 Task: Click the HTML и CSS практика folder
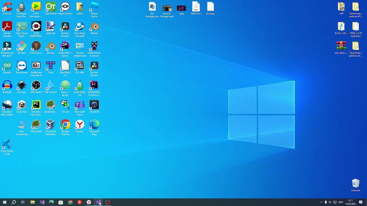(x=356, y=29)
